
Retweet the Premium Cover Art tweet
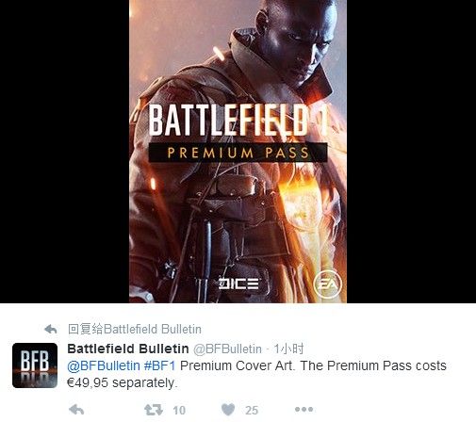(154, 410)
